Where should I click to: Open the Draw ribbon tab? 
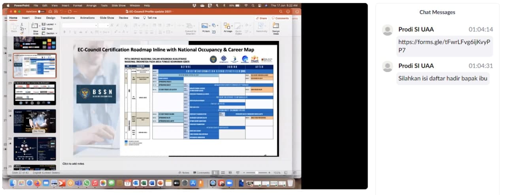(38, 18)
